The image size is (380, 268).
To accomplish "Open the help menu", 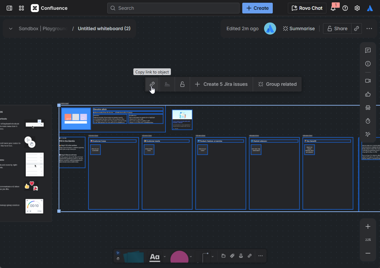I will click(345, 8).
